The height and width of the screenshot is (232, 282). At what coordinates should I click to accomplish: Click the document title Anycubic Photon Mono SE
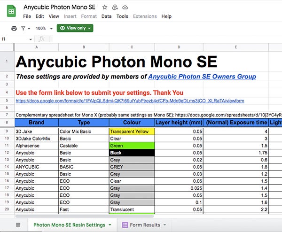tap(59, 7)
